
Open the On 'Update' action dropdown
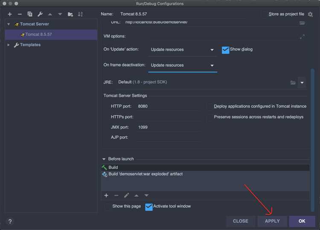183,49
